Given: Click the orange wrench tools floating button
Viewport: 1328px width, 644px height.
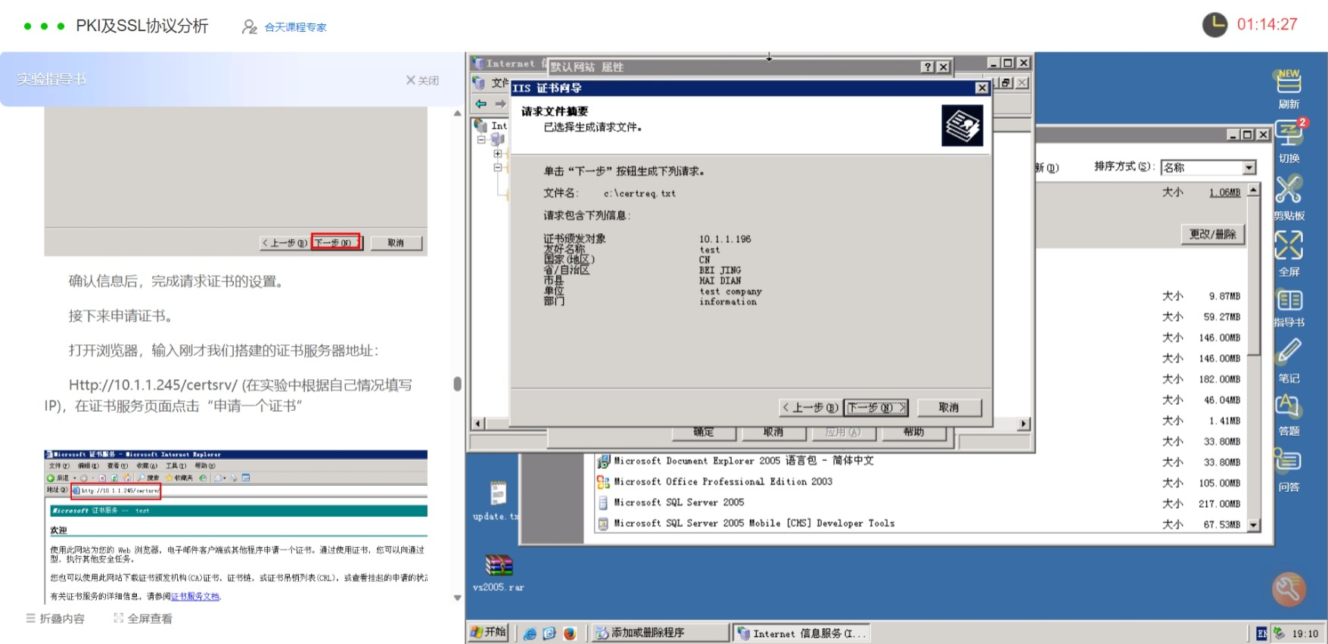Looking at the screenshot, I should click(x=1289, y=589).
